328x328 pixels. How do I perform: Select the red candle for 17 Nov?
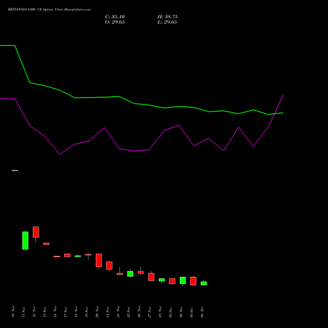[68, 255]
